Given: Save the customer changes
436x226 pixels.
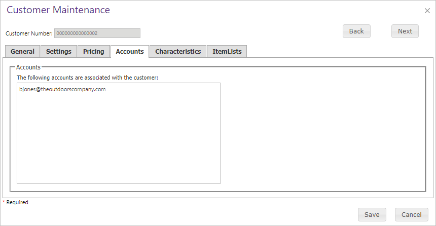Looking at the screenshot, I should [x=372, y=215].
